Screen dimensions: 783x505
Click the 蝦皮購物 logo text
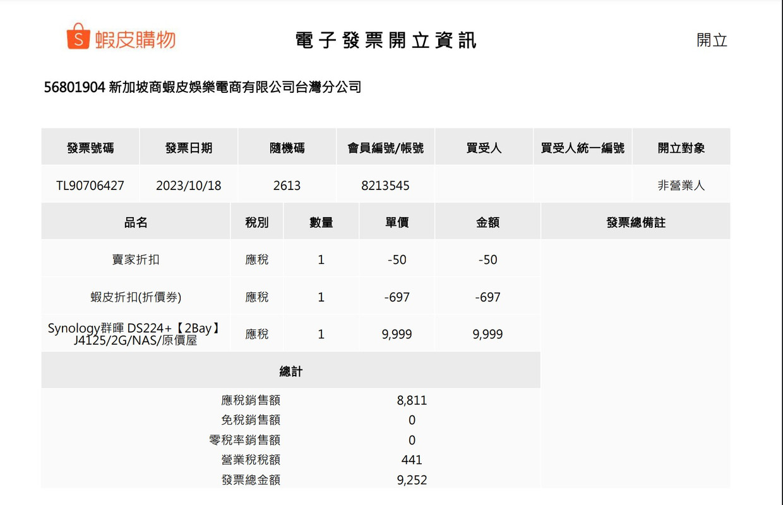click(136, 40)
